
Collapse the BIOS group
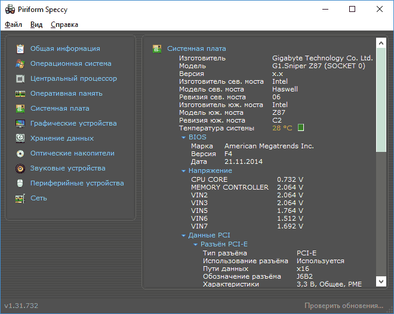coord(183,138)
